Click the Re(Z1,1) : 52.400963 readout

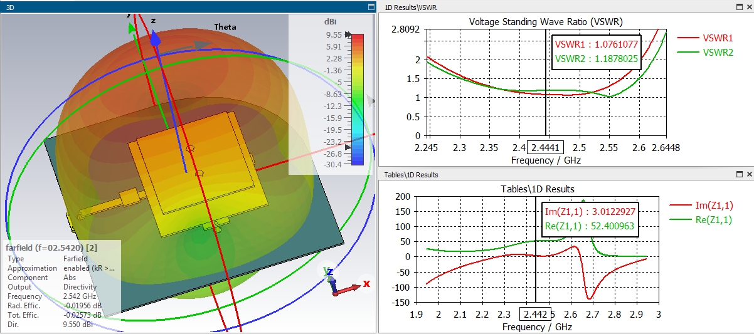tap(590, 227)
